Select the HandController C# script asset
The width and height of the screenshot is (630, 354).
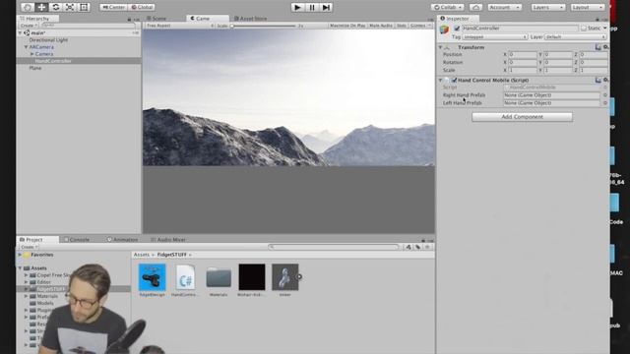185,277
